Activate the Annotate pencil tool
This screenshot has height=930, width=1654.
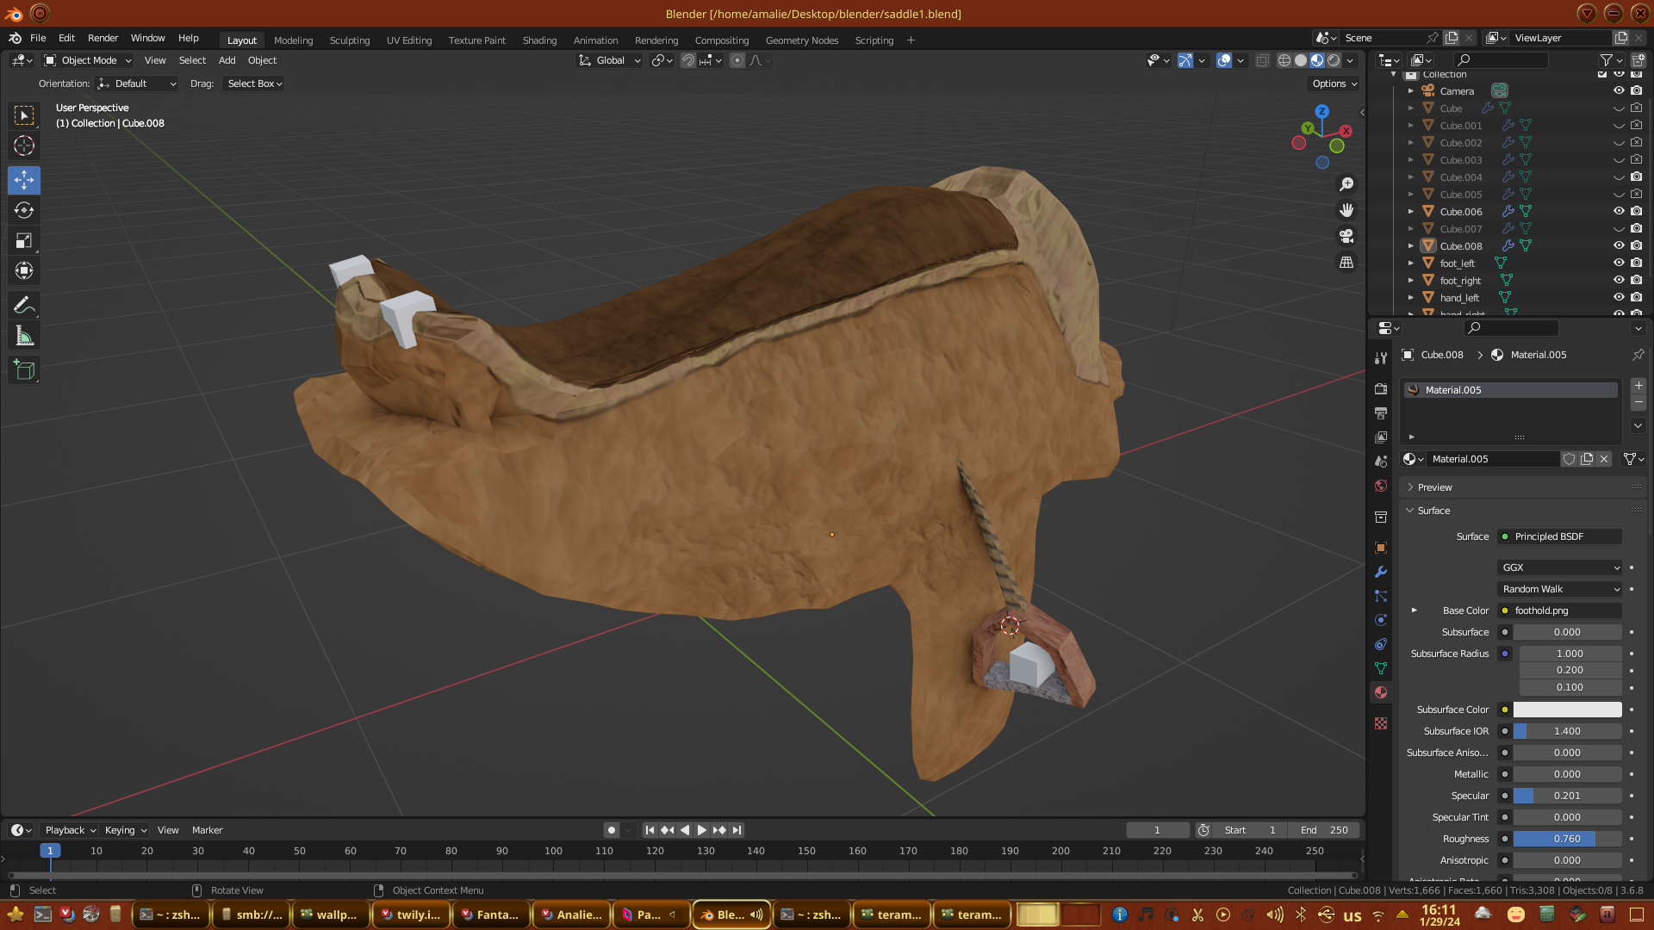click(24, 305)
